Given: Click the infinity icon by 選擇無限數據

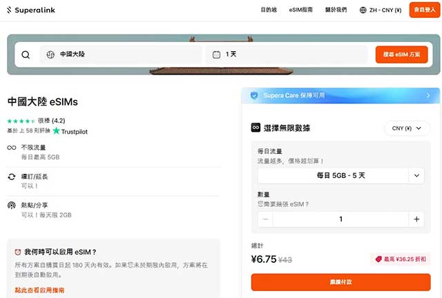Looking at the screenshot, I should tap(255, 128).
